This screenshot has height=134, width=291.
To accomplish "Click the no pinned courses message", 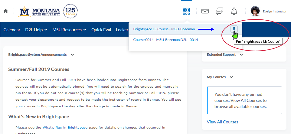I will click(x=244, y=100).
